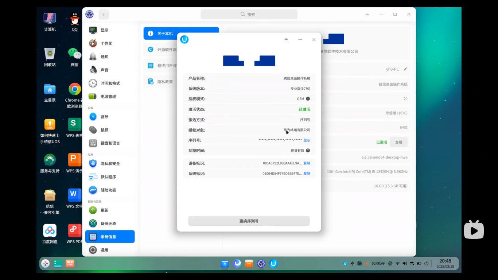The width and height of the screenshot is (498, 280).
Task: Go back with the settings back arrow
Action: [104, 14]
